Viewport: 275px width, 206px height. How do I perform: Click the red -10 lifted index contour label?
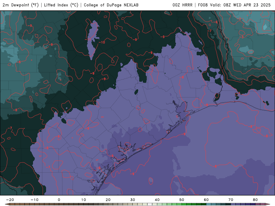point(102,42)
